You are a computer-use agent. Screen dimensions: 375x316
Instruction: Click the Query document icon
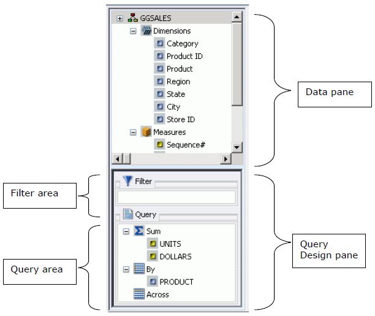click(127, 214)
